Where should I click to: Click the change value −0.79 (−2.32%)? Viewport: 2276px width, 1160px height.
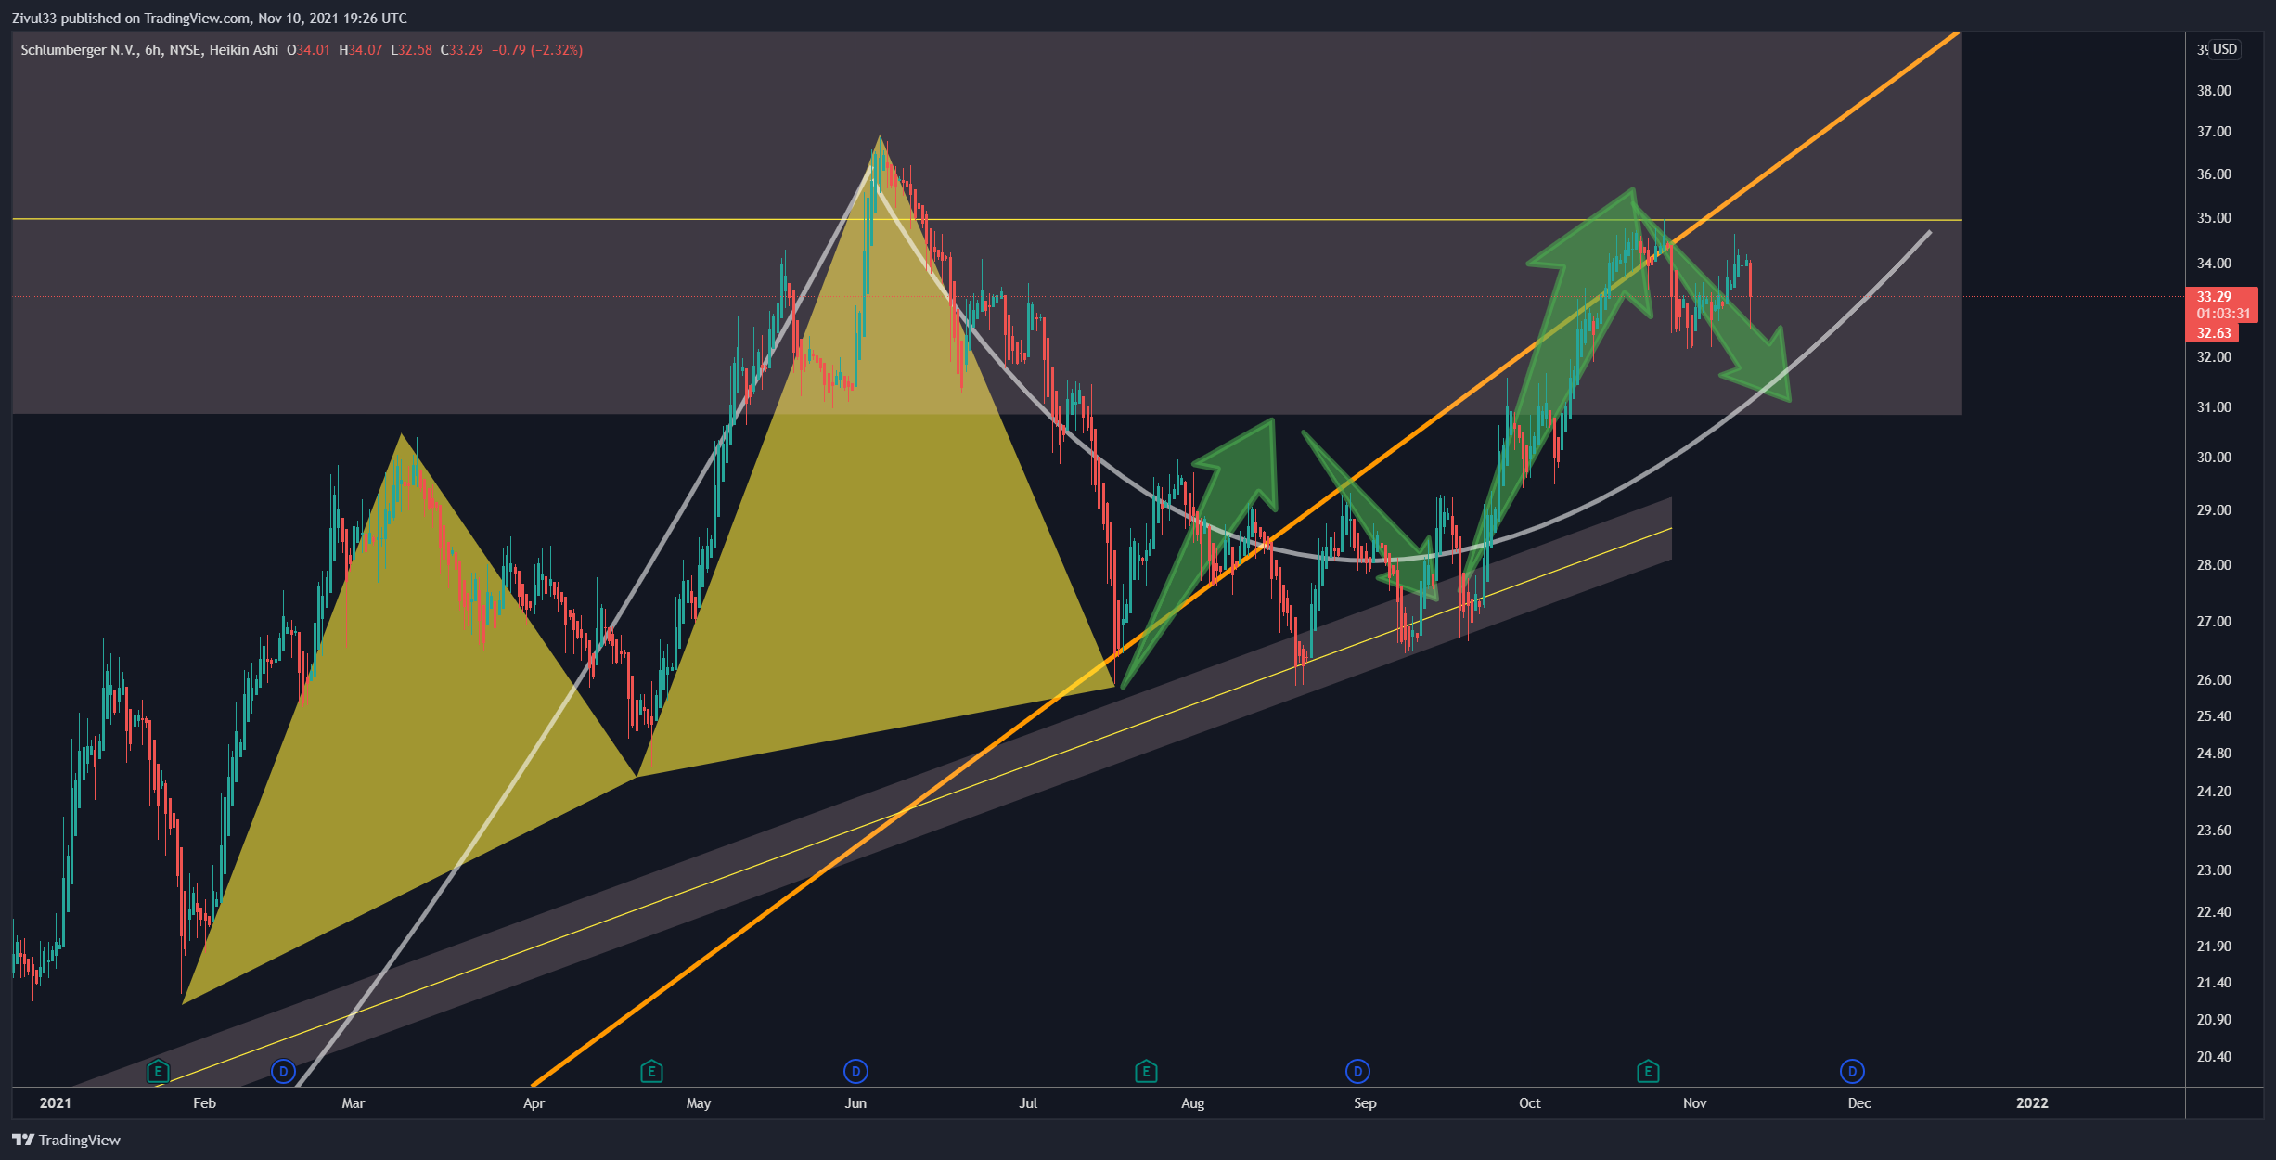coord(536,50)
